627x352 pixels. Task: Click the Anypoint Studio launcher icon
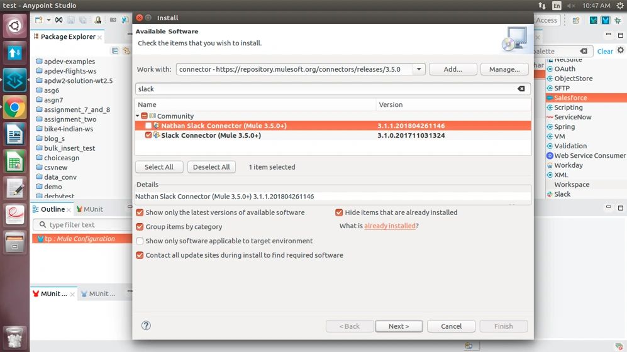coord(15,80)
